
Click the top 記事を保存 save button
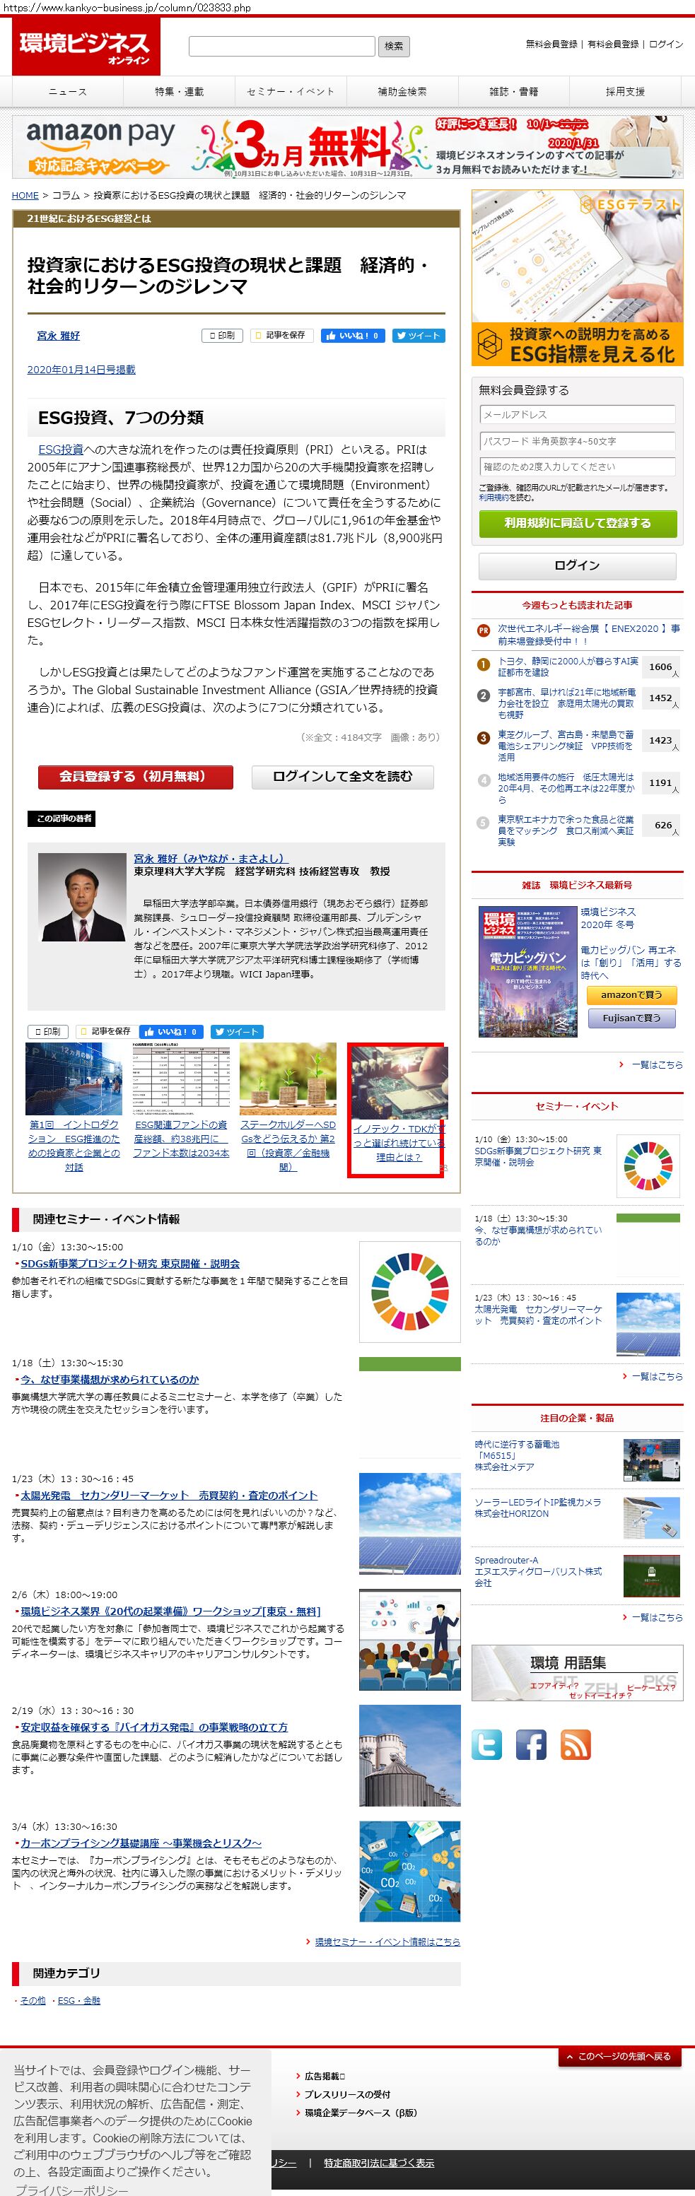pos(281,336)
